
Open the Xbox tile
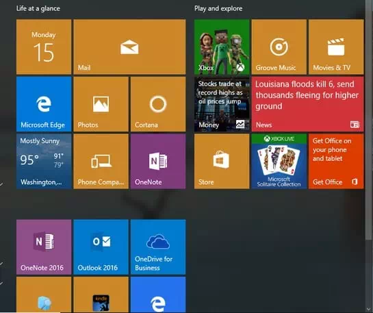pos(222,47)
